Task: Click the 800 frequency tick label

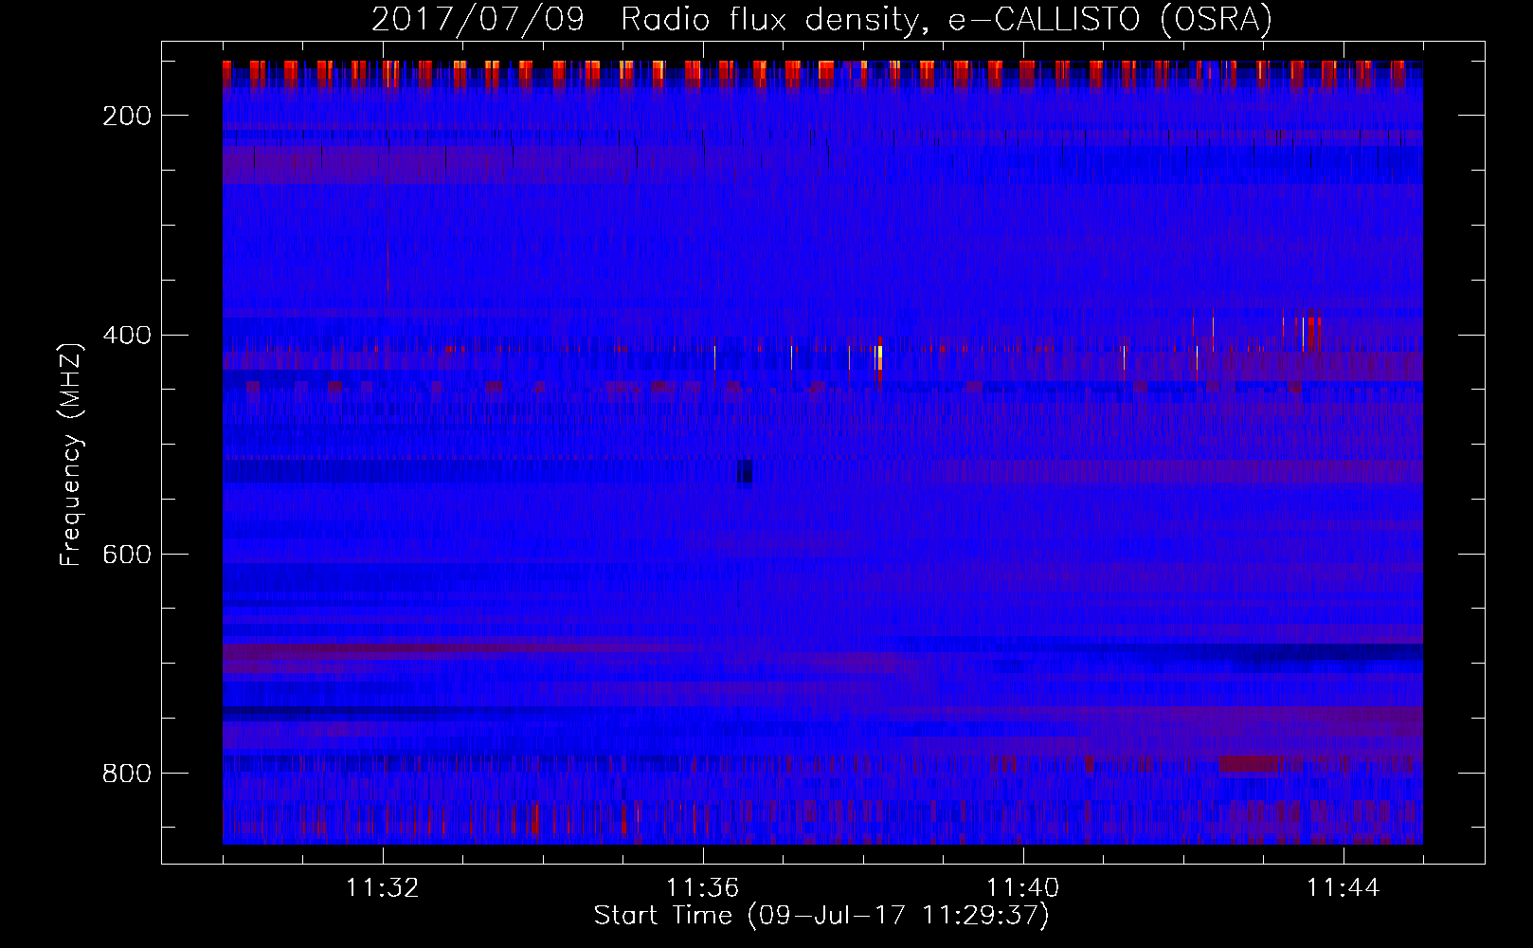Action: coord(127,774)
